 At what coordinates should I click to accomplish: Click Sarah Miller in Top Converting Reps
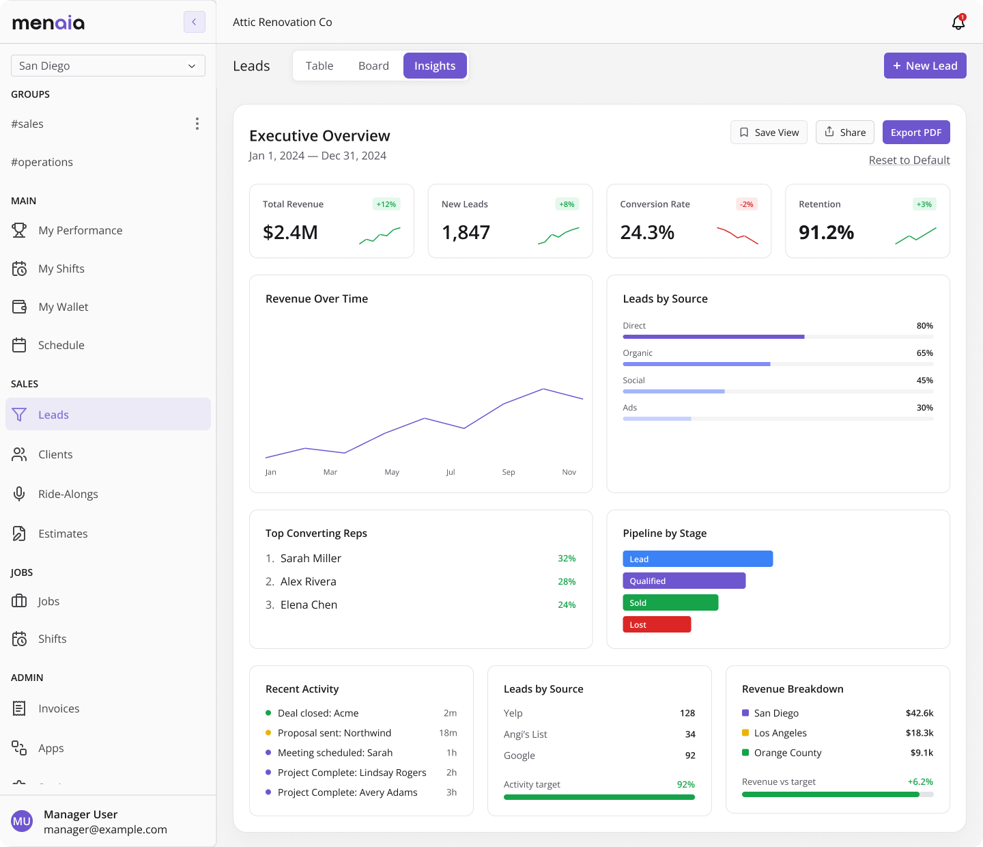(x=421, y=558)
